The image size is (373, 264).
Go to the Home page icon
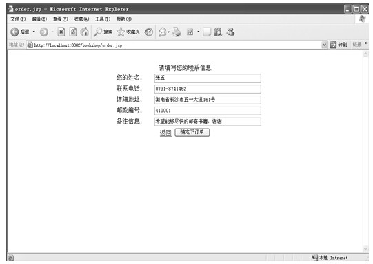[84, 32]
